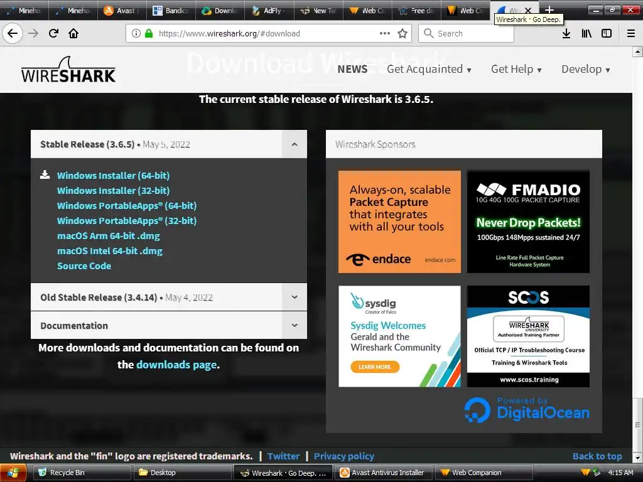Open the Windows Start button
The width and height of the screenshot is (643, 482).
13,473
